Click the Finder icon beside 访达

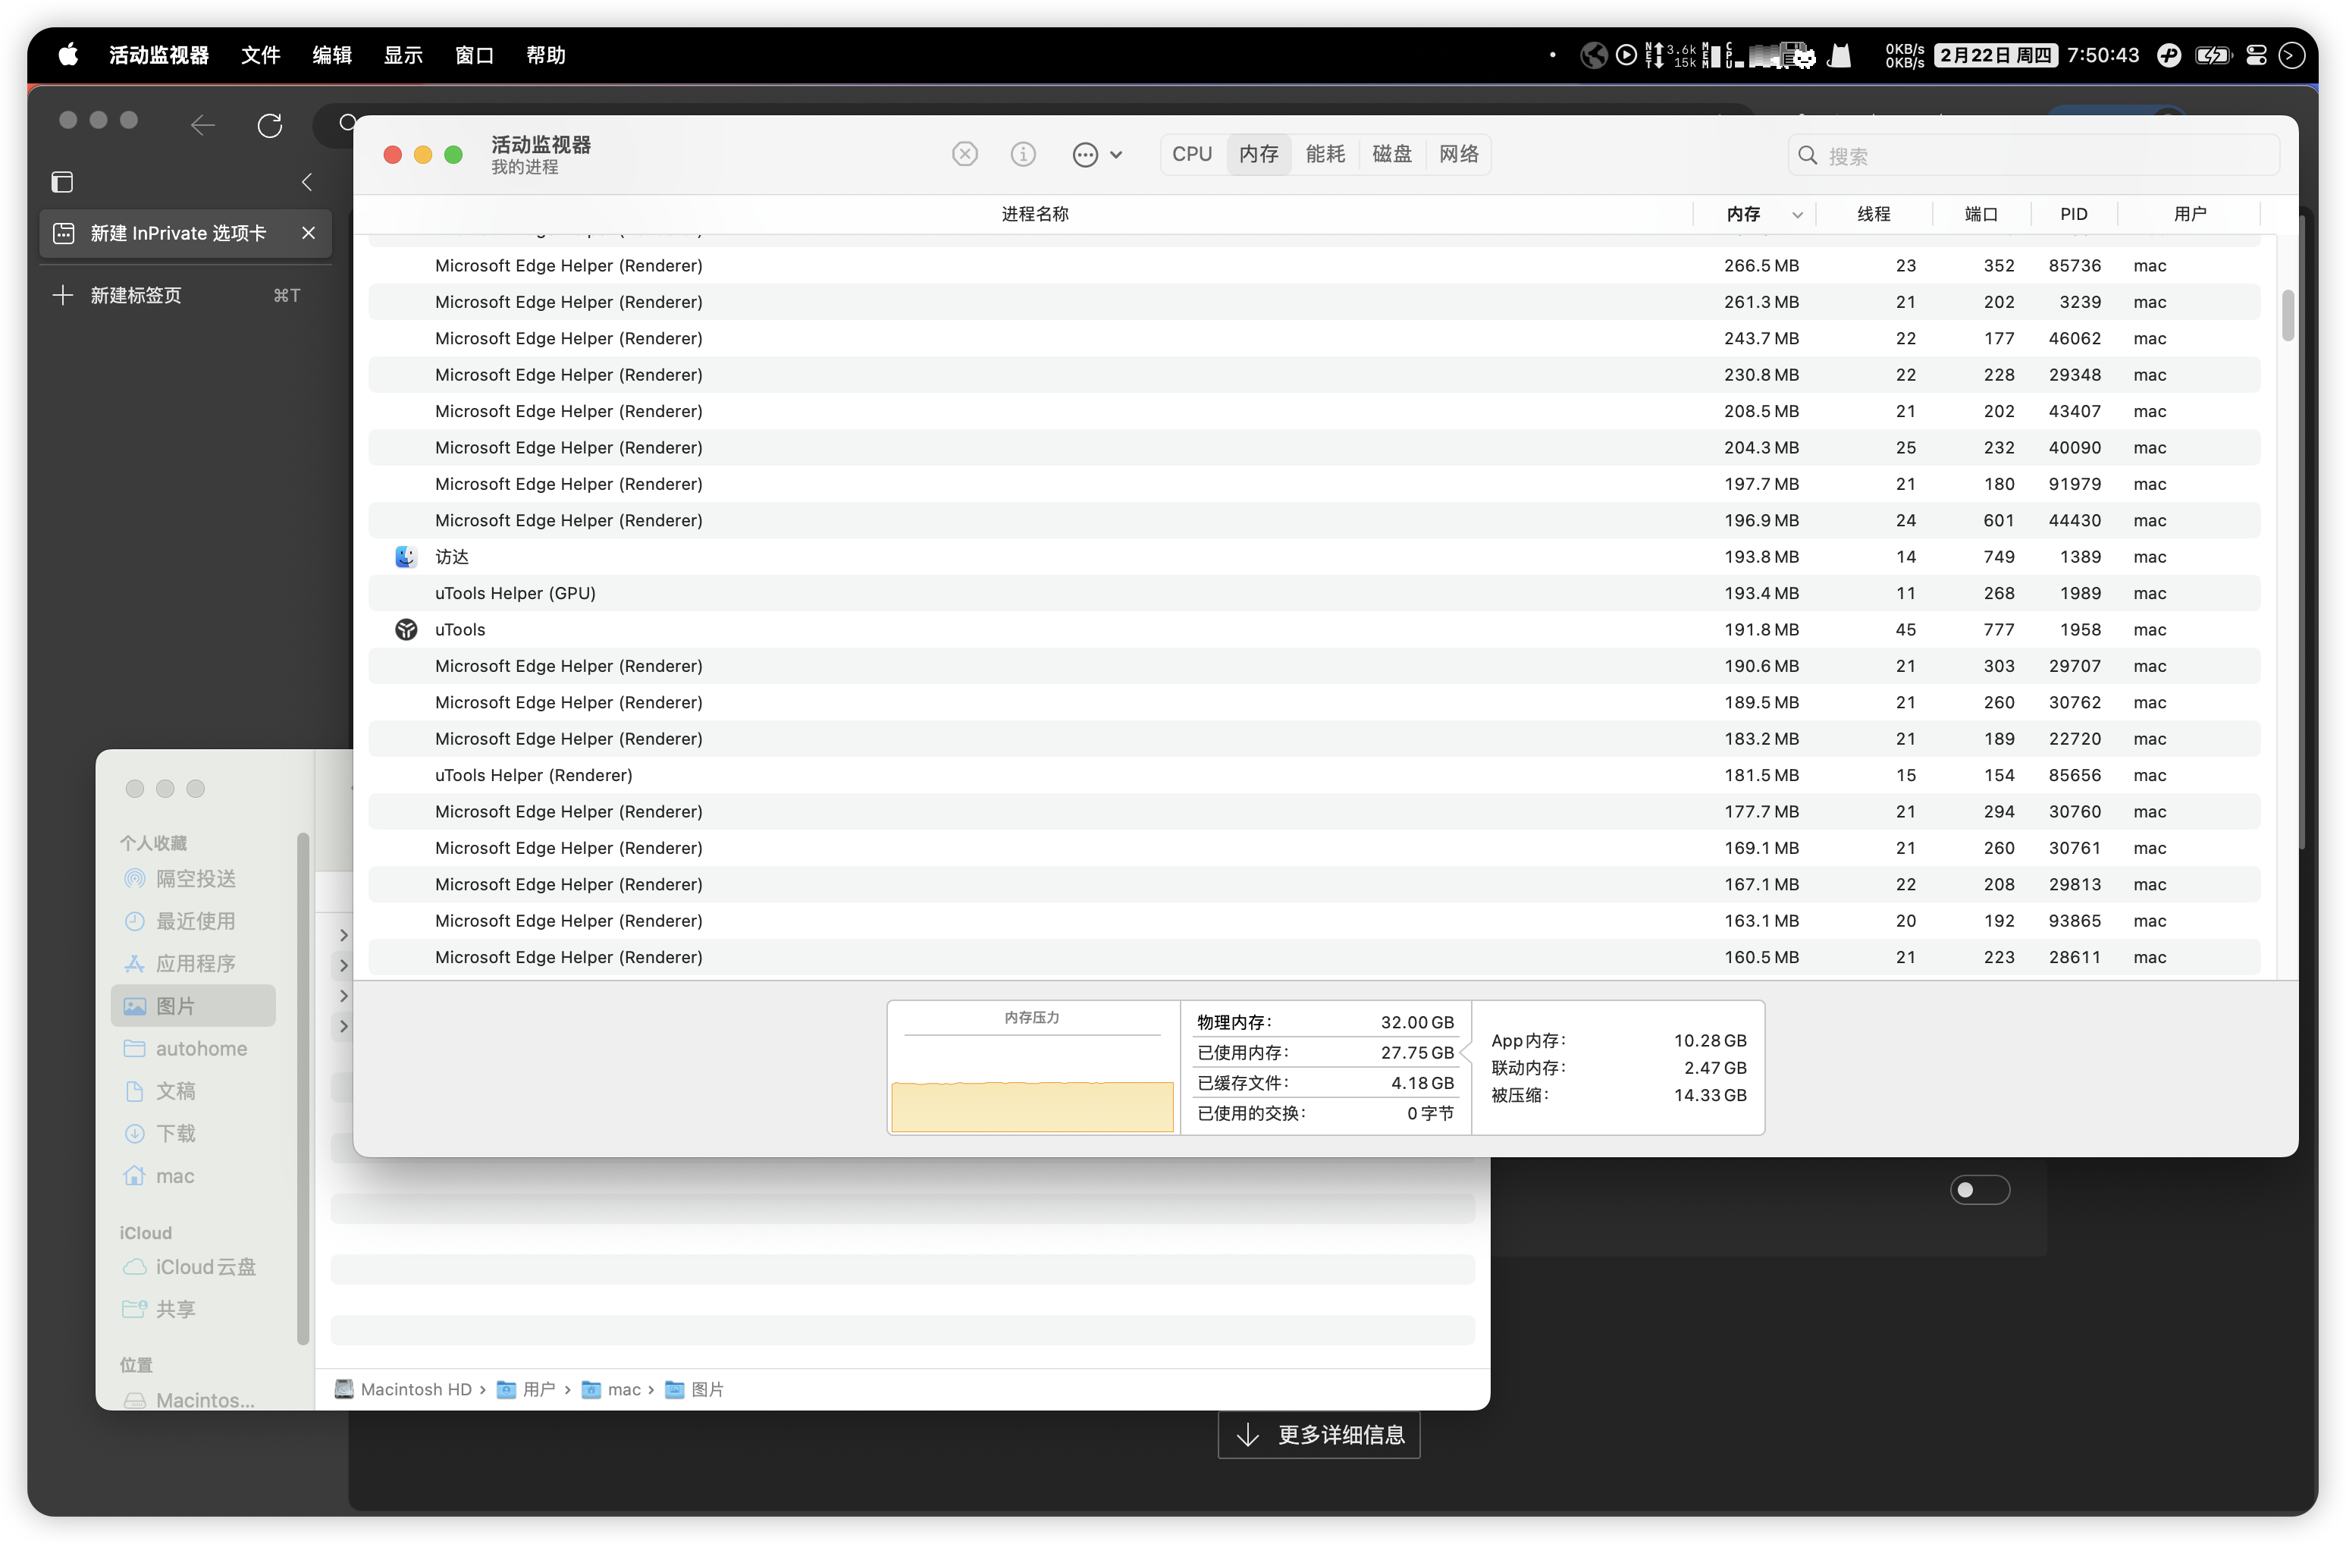pyautogui.click(x=405, y=557)
